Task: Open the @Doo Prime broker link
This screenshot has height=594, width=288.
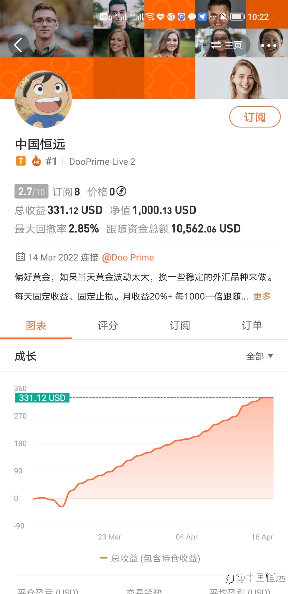Action: [128, 257]
